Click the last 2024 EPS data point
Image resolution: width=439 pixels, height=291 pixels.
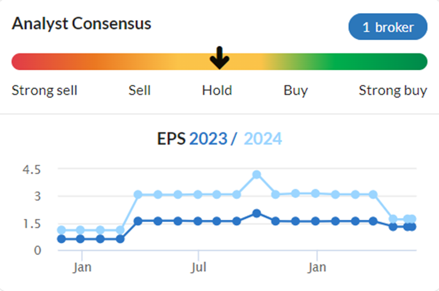(x=412, y=218)
